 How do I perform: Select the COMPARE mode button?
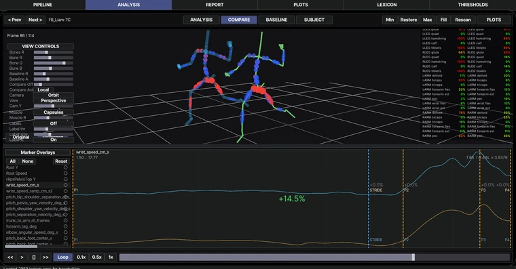pyautogui.click(x=239, y=20)
